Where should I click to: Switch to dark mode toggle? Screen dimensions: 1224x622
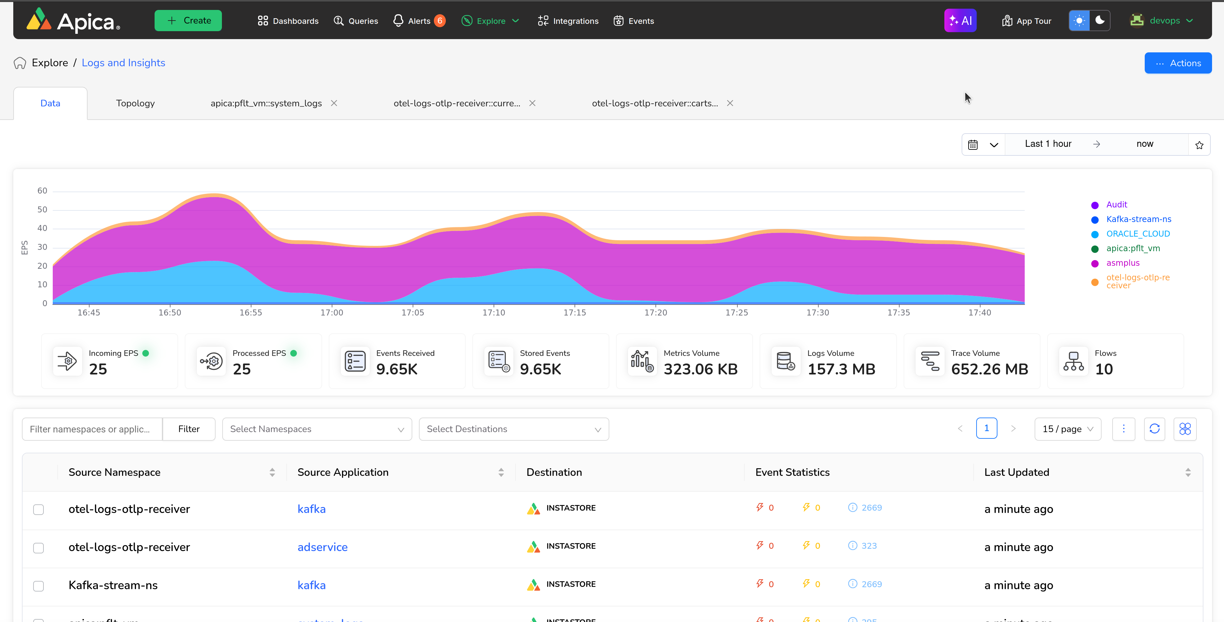tap(1100, 21)
